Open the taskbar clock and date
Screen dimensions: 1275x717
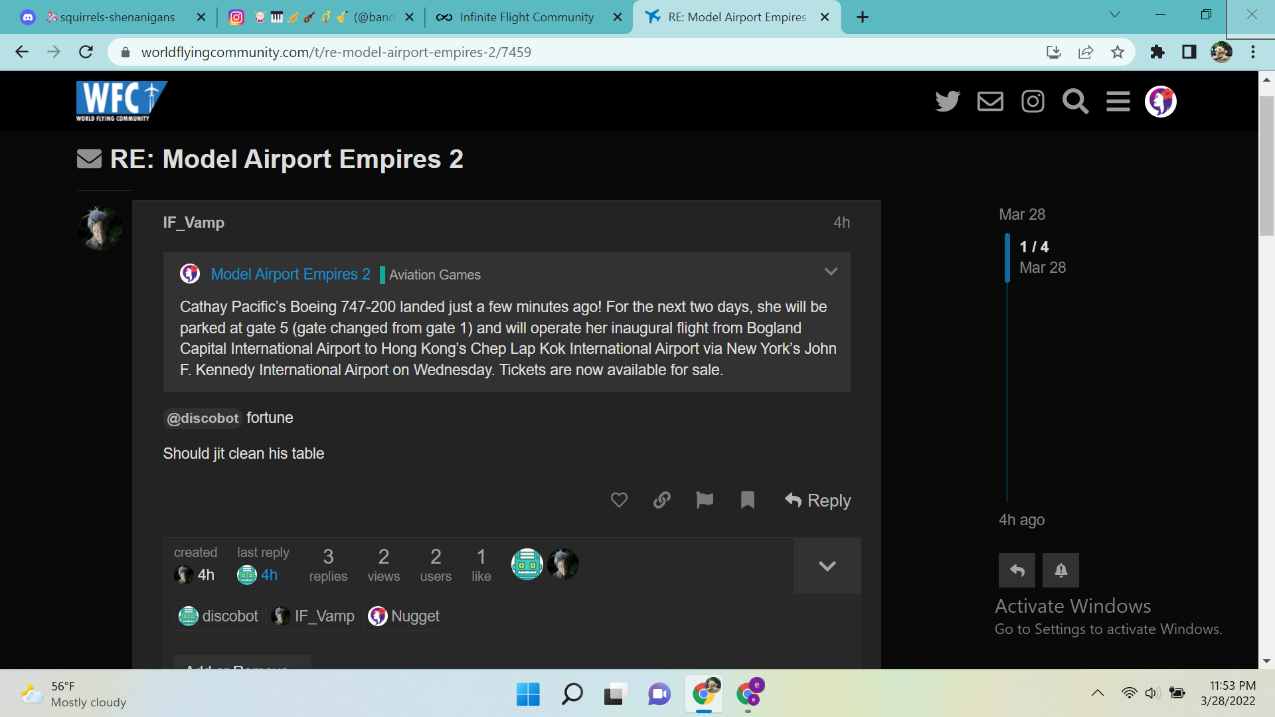tap(1228, 693)
